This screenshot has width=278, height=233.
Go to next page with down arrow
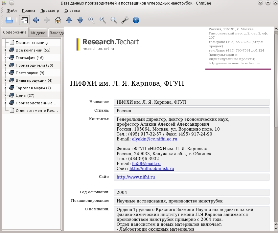(80, 20)
